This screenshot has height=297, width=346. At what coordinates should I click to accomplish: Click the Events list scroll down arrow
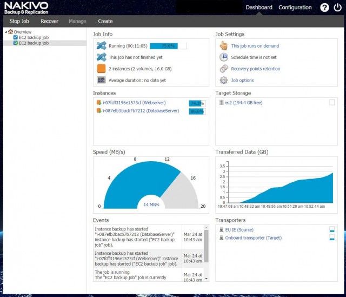[x=207, y=279]
